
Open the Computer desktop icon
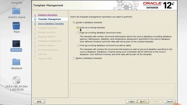pos(16,2)
